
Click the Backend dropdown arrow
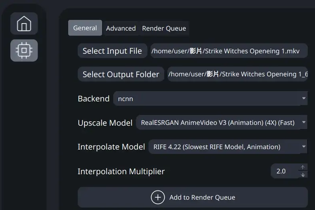click(304, 98)
